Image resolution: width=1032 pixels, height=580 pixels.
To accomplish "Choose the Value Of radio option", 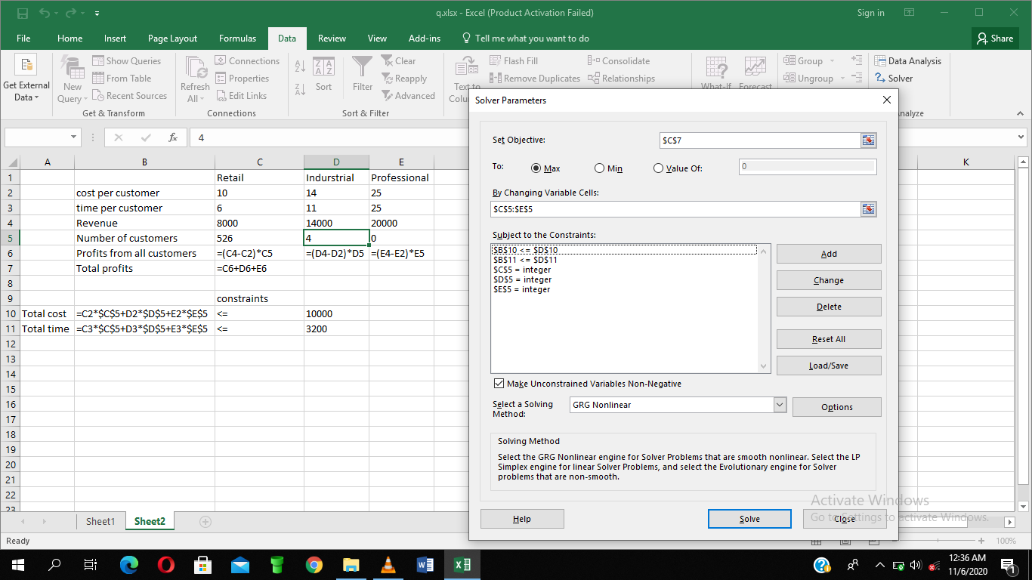I will click(x=658, y=168).
